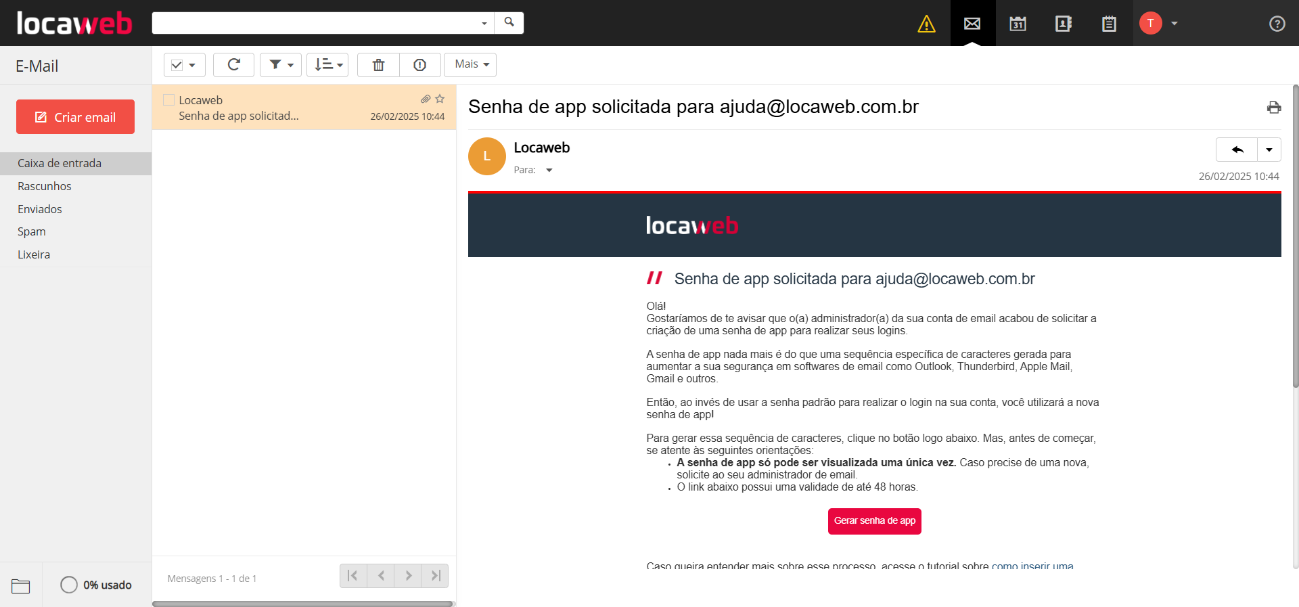This screenshot has width=1299, height=607.
Task: Click the sender avatar L
Action: [487, 156]
